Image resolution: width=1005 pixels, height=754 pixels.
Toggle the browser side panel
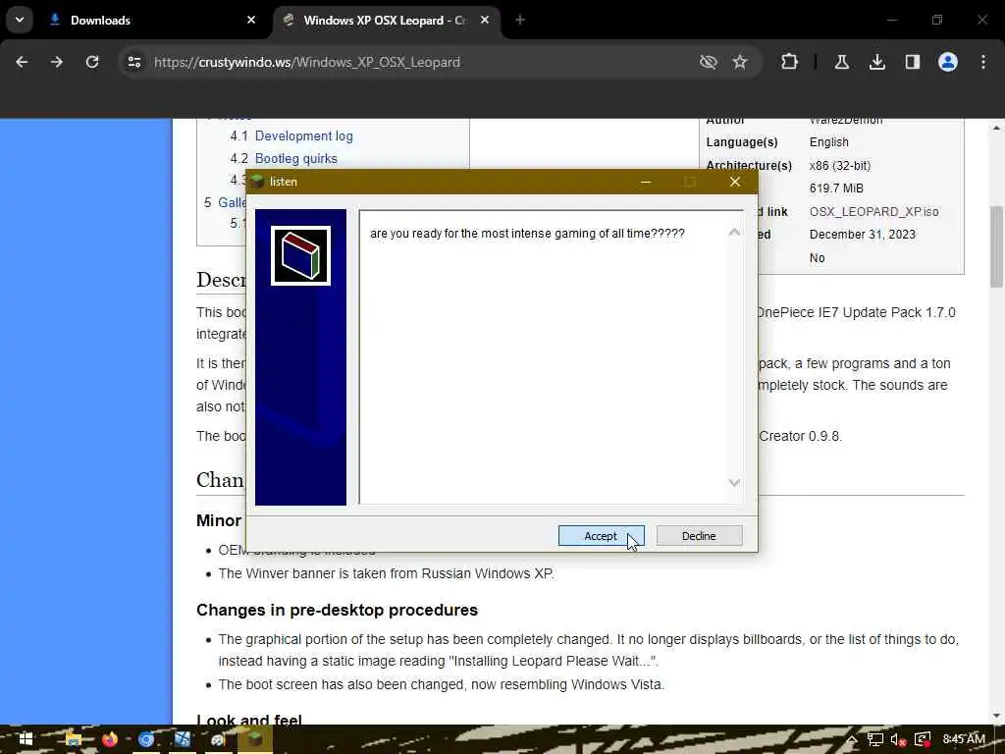tap(913, 62)
